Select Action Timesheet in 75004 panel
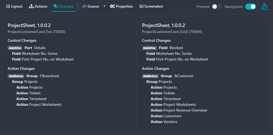Image resolution: width=273 pixels, height=135 pixels. [166, 99]
